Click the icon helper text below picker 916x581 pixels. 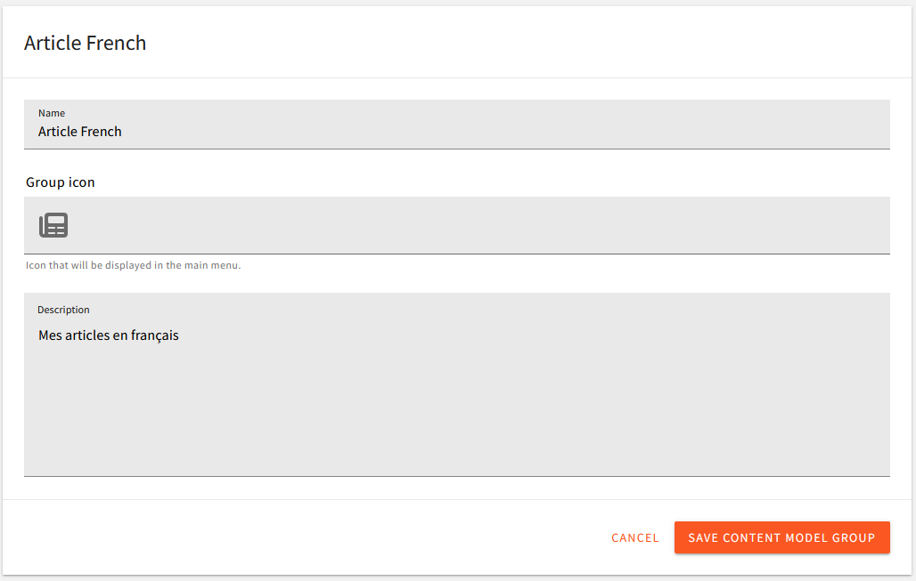point(133,265)
